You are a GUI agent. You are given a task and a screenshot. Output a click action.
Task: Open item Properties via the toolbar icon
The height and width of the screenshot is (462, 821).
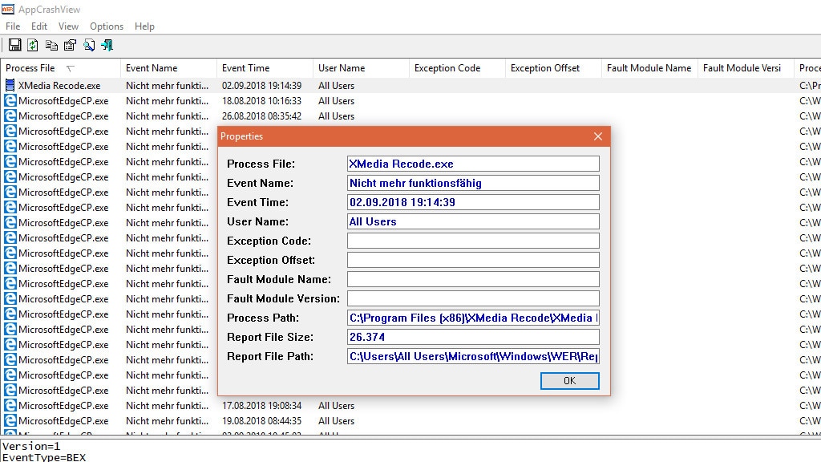pos(69,45)
